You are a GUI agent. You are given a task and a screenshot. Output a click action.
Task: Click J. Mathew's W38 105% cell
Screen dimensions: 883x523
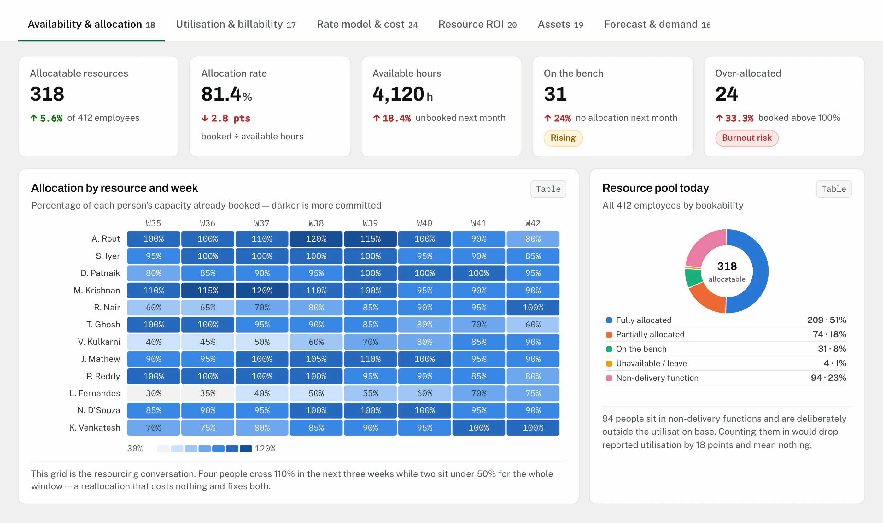pos(316,359)
